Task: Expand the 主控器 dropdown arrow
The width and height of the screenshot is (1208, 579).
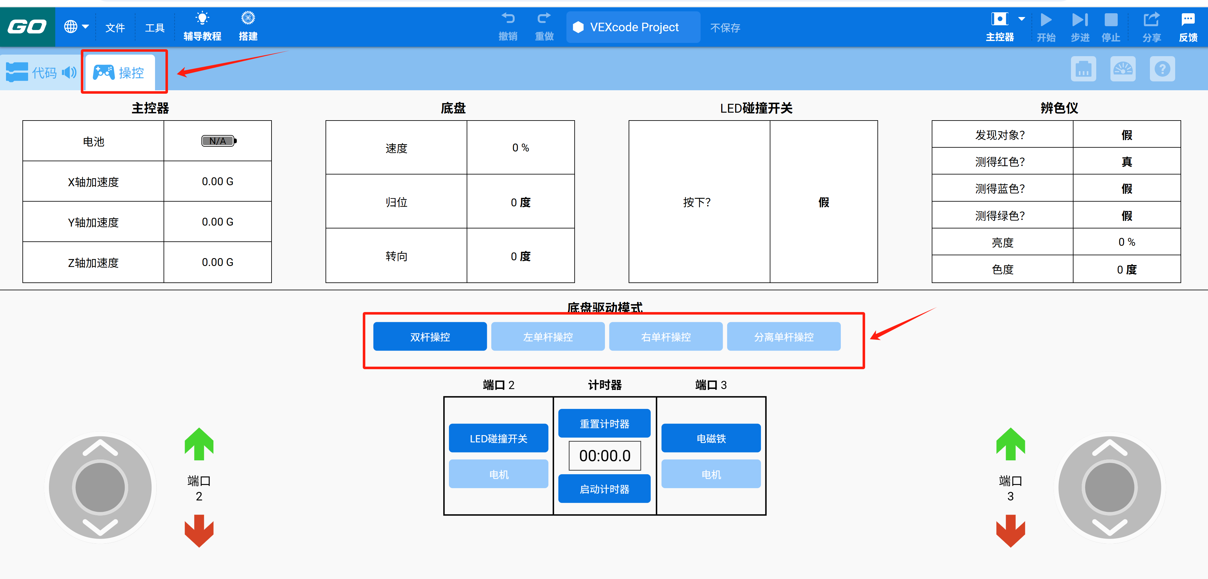Action: [x=1022, y=19]
